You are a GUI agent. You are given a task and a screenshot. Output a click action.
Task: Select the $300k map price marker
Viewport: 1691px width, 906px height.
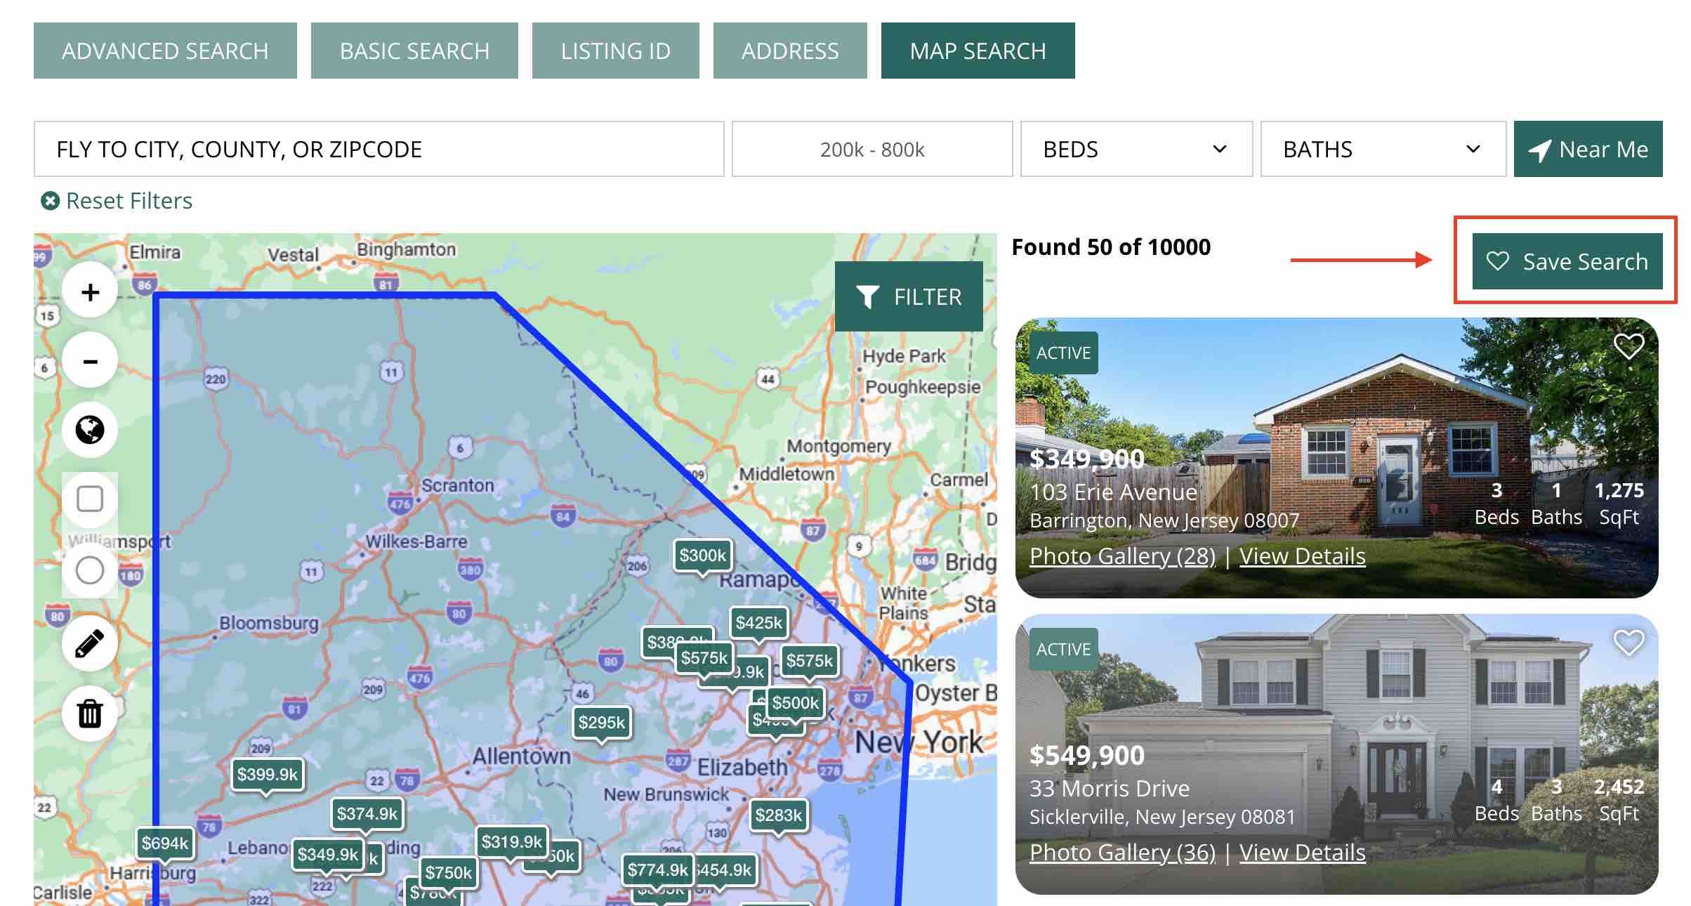coord(703,556)
